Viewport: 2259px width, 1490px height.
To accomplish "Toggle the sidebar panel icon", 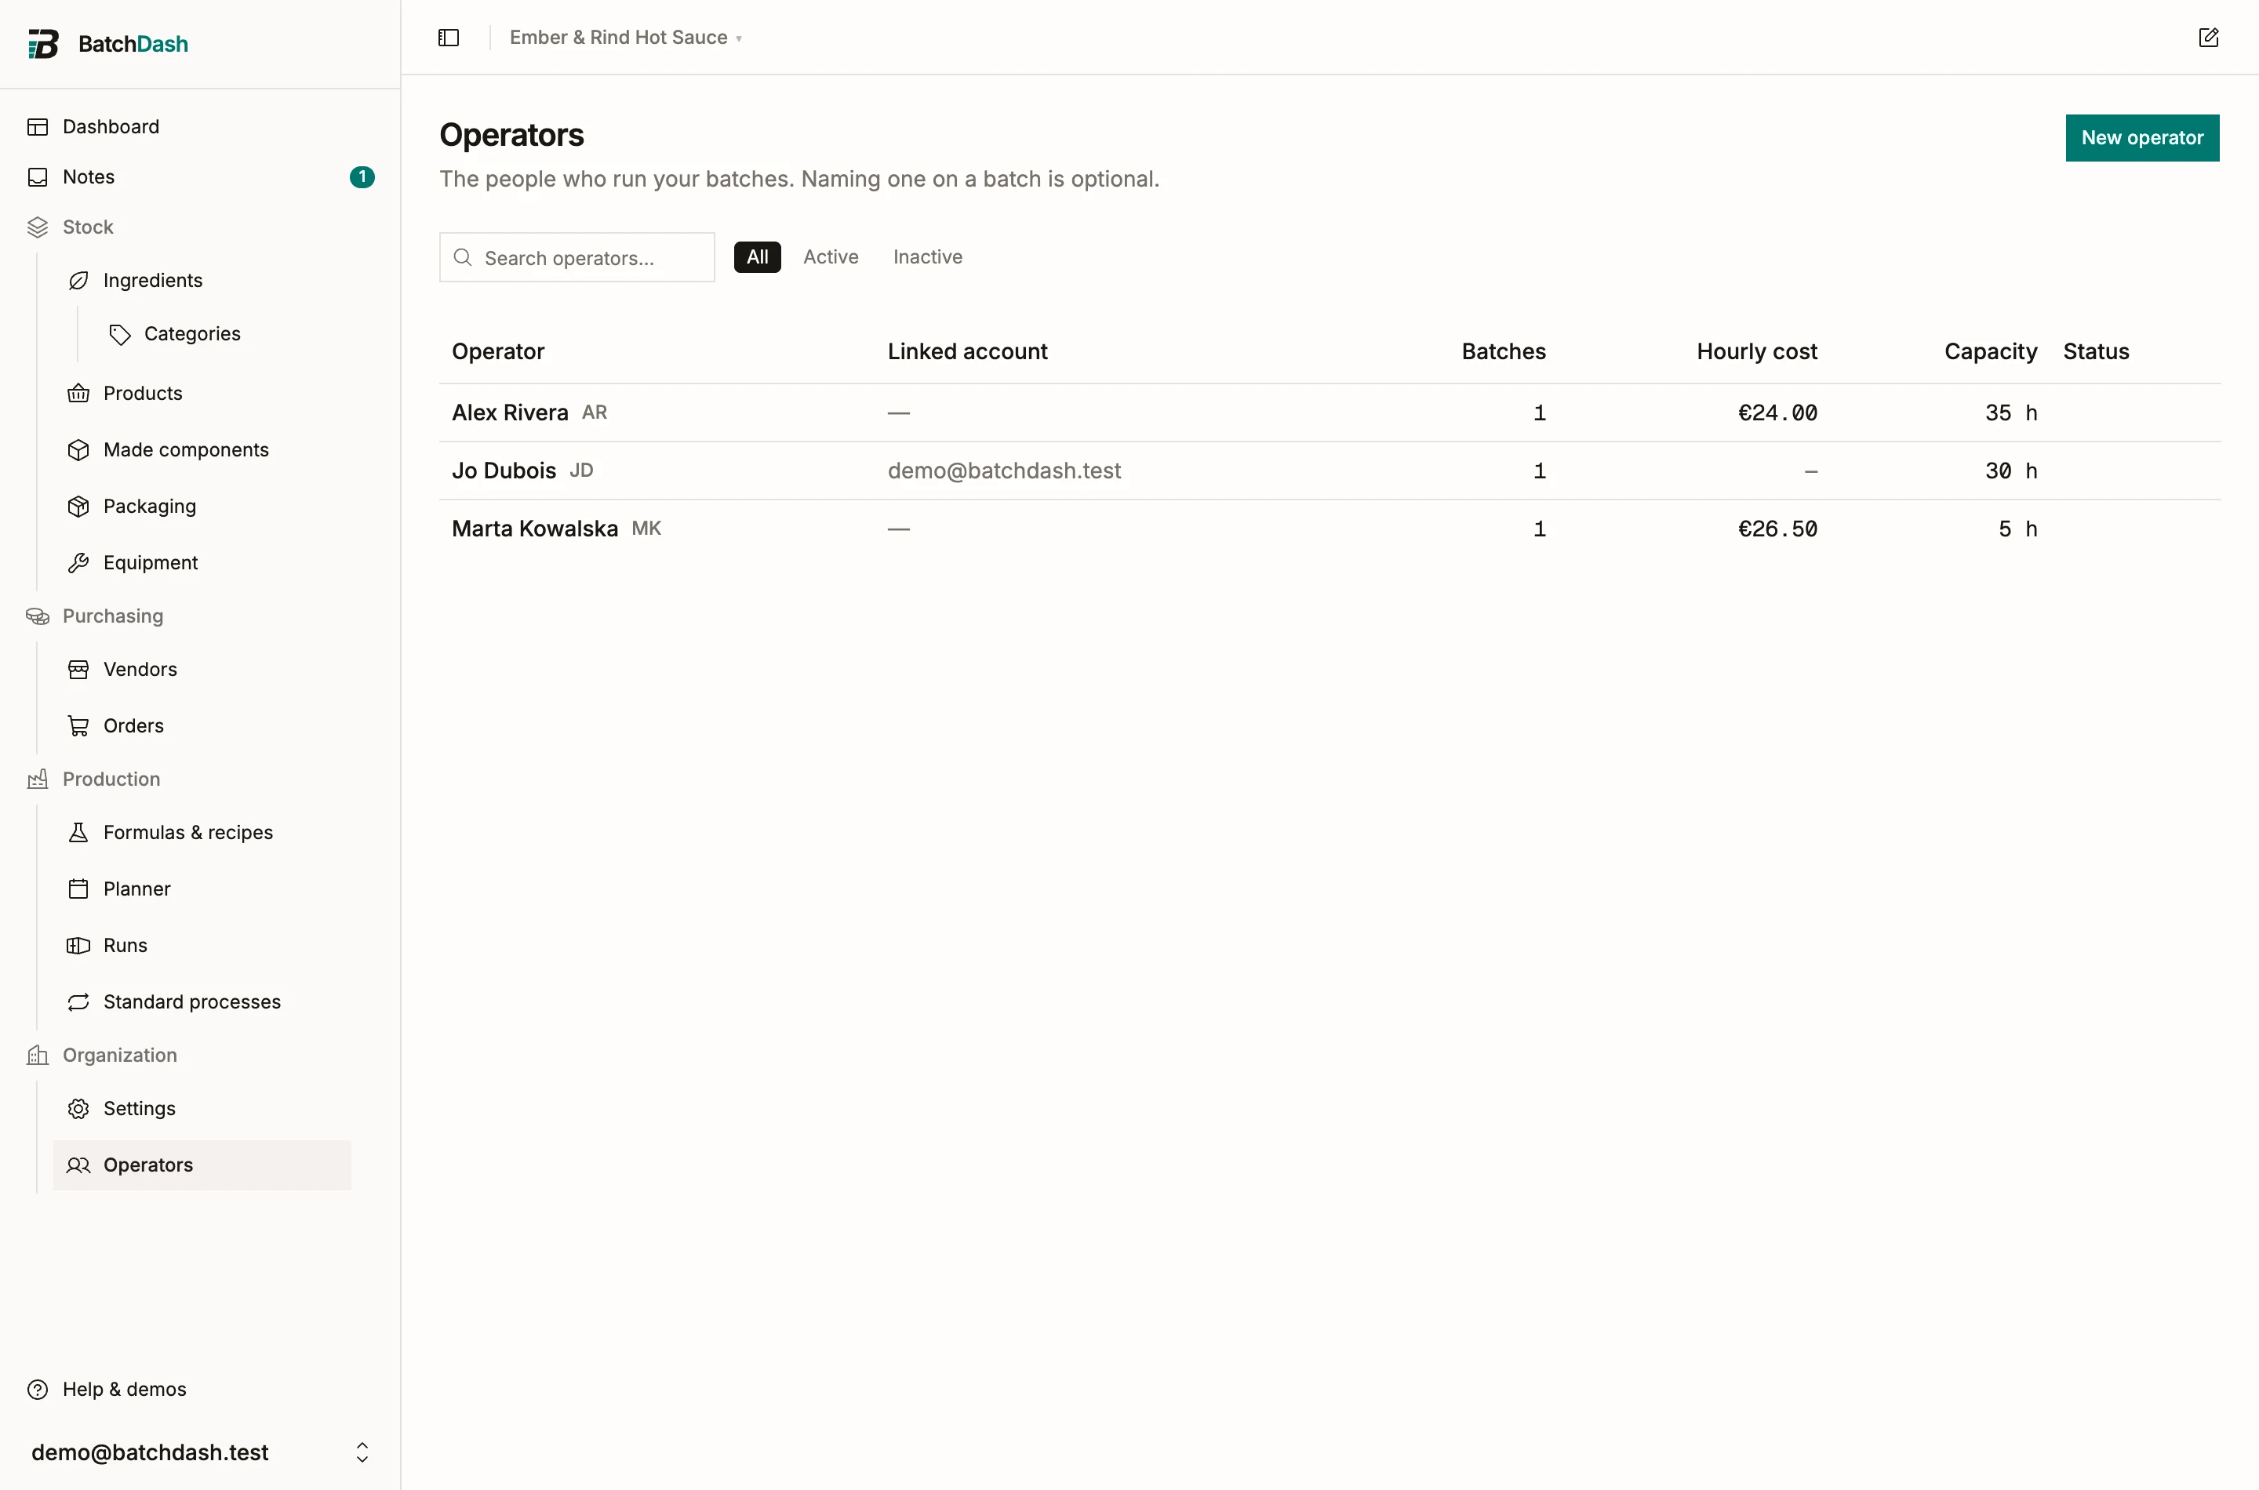I will click(449, 38).
